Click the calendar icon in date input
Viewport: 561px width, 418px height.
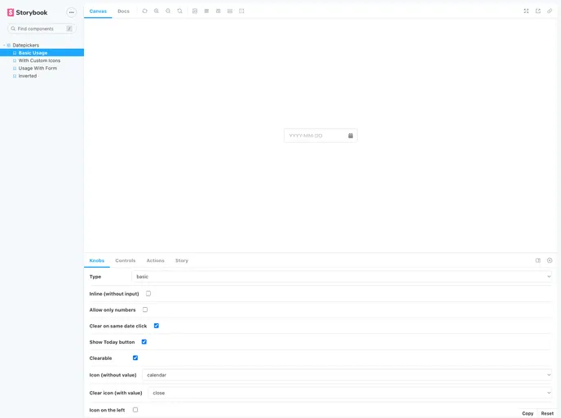[351, 136]
